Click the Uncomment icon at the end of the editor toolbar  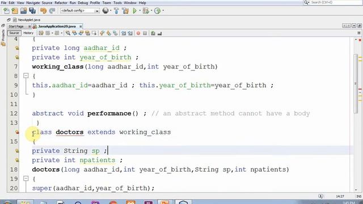tap(159, 33)
